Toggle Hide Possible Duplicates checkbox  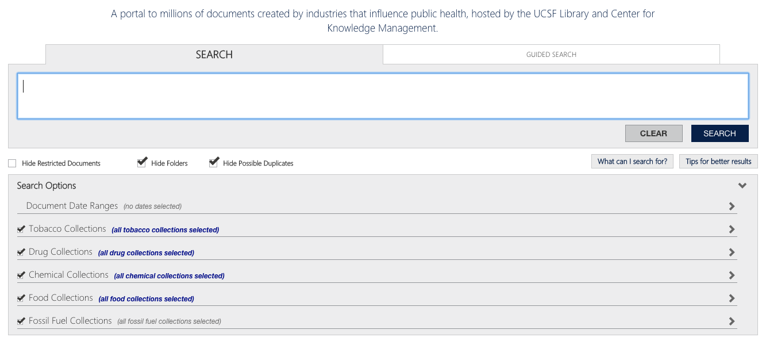point(214,163)
